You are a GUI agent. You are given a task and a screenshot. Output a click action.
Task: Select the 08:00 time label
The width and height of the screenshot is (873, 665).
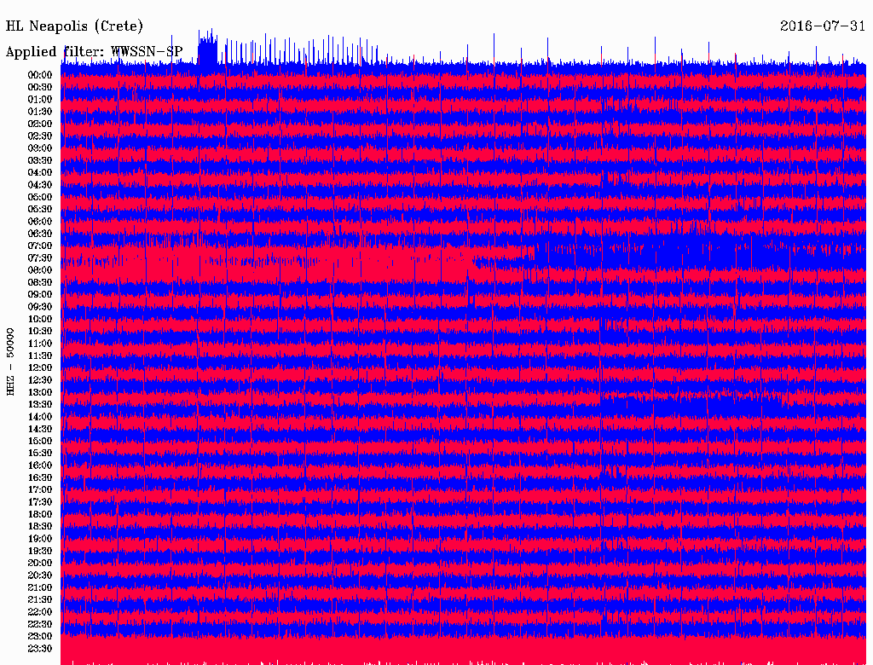coord(40,270)
